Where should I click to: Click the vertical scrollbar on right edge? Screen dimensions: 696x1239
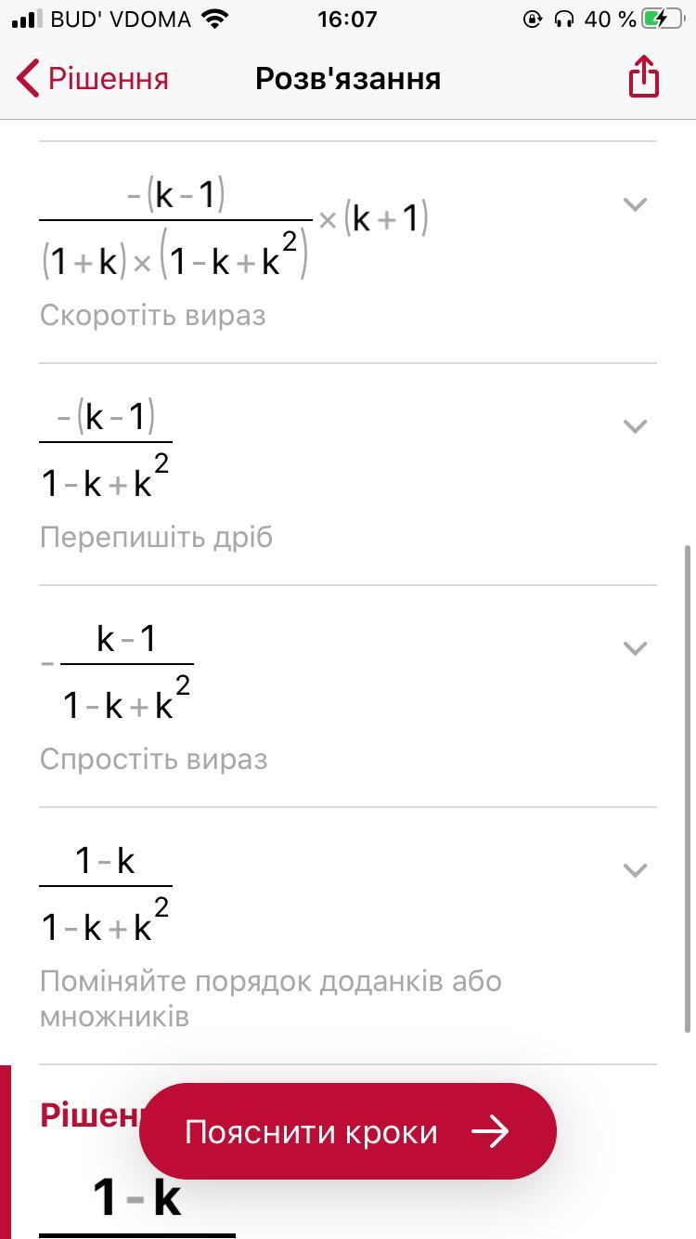(688, 788)
